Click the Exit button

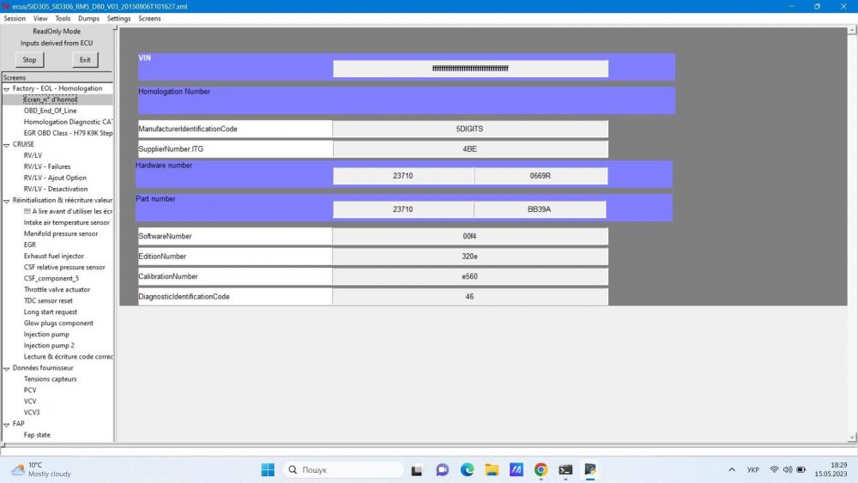(x=85, y=59)
